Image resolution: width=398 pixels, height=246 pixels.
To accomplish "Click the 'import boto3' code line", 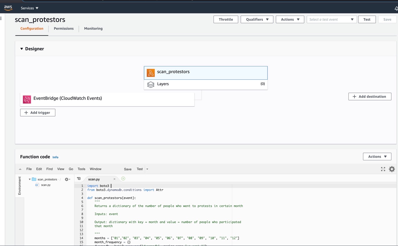I will click(x=98, y=186).
